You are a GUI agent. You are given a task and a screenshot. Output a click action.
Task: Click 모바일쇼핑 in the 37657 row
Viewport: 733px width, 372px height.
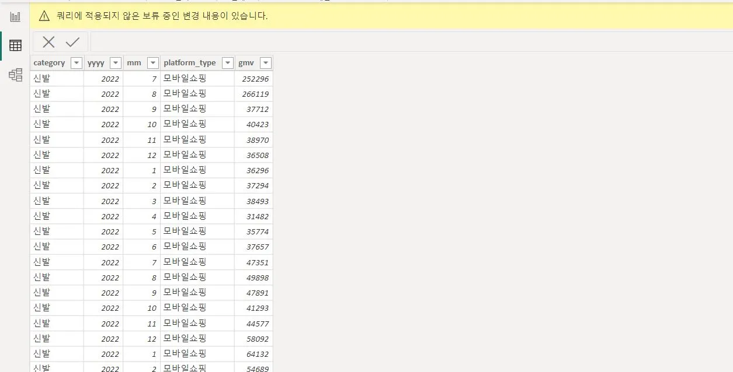(x=185, y=246)
